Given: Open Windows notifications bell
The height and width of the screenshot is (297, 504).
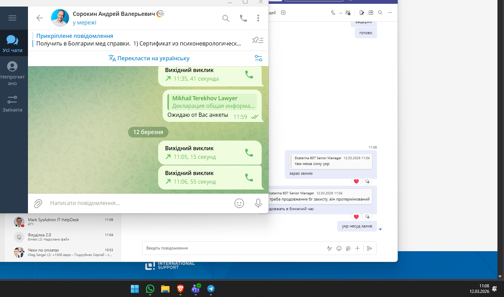Looking at the screenshot, I should click(495, 289).
